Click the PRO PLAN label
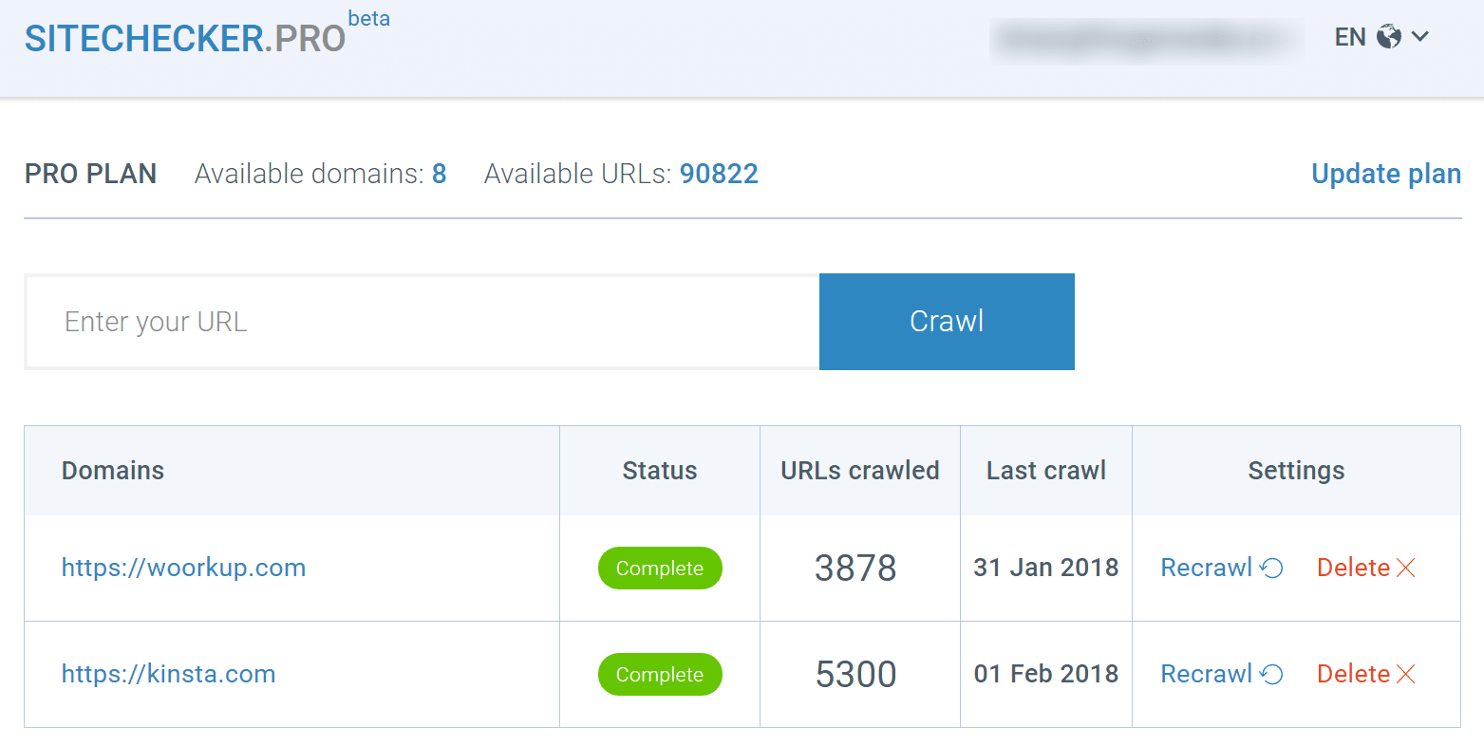The height and width of the screenshot is (746, 1484). (x=91, y=174)
